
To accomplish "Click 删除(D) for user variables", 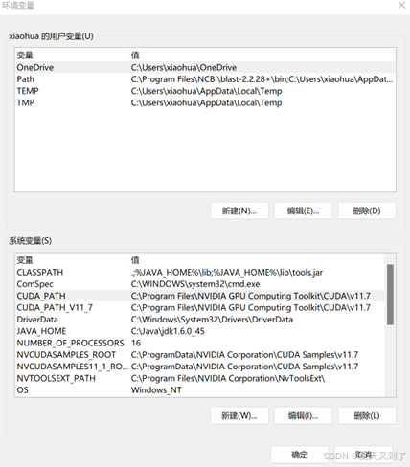I will pyautogui.click(x=367, y=211).
